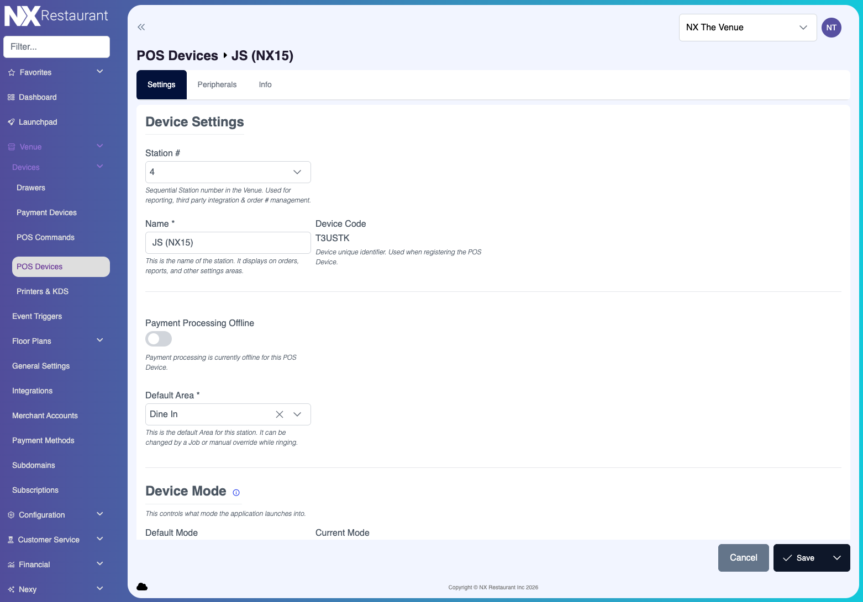Screen dimensions: 863x602
Task: Open the Dashboard from the sidebar
Action: tap(38, 97)
